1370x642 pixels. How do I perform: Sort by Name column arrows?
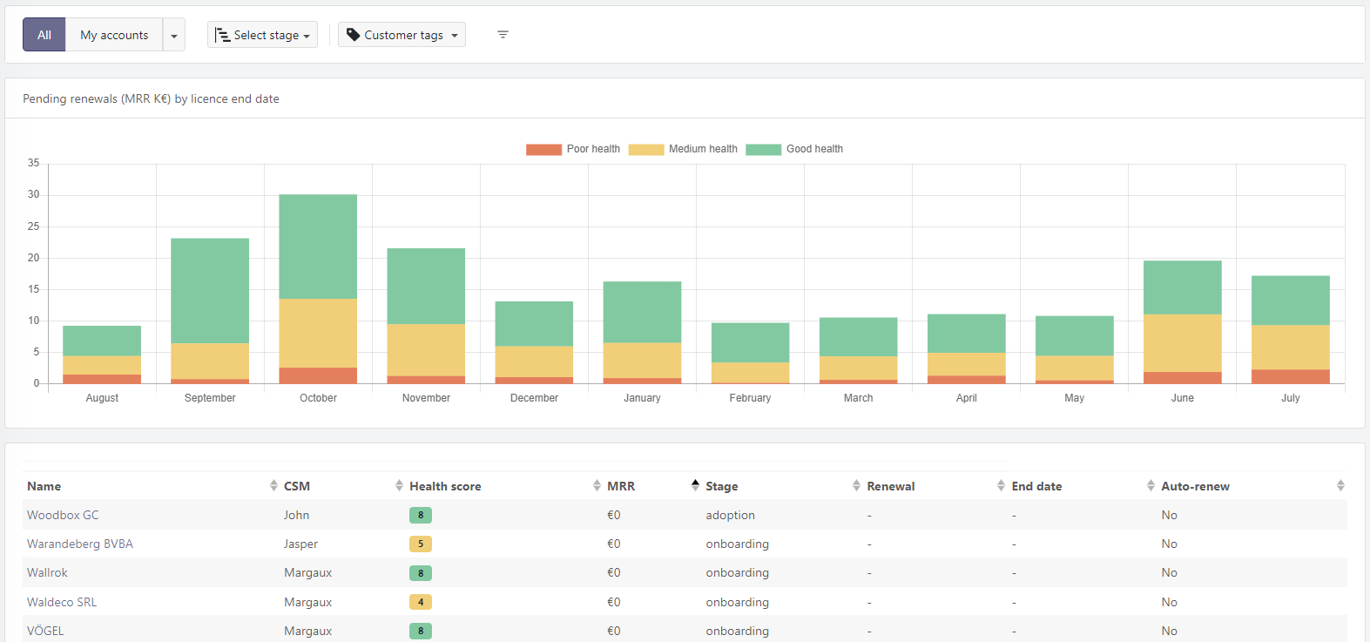(273, 486)
